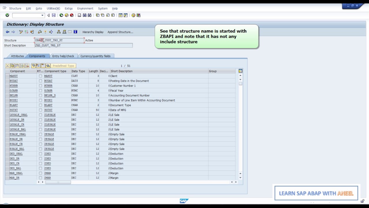Click the Where-Used List icon

(x=51, y=32)
